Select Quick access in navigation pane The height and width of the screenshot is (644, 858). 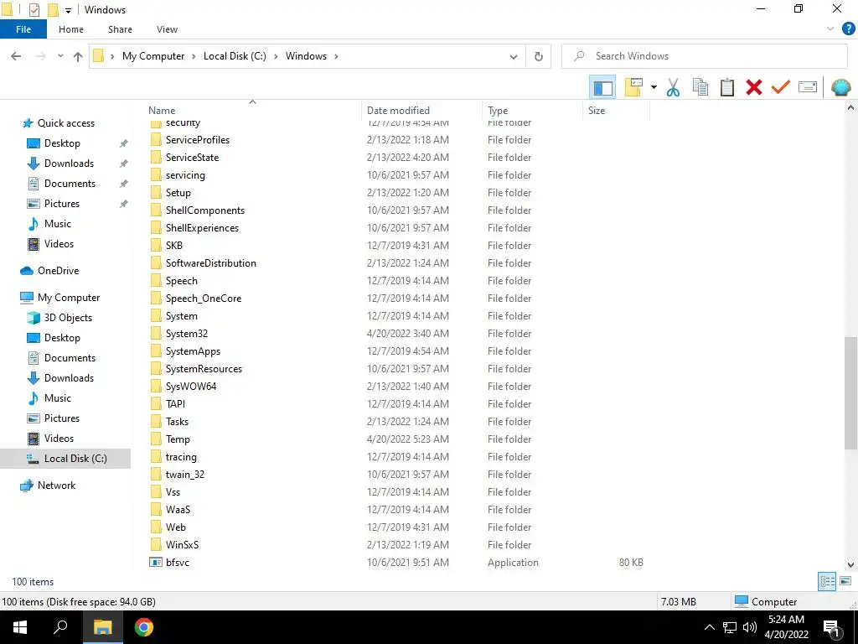65,123
